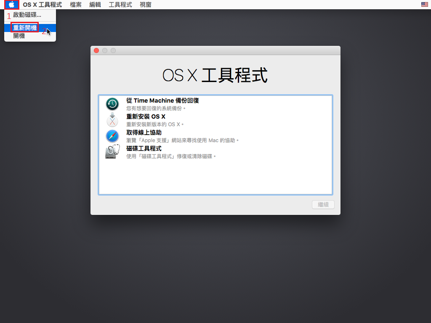
Task: Open the OS X 工具程式 application menu
Action: coord(43,5)
